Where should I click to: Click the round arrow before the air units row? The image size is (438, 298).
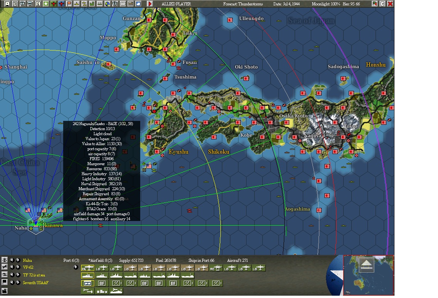coord(76,267)
